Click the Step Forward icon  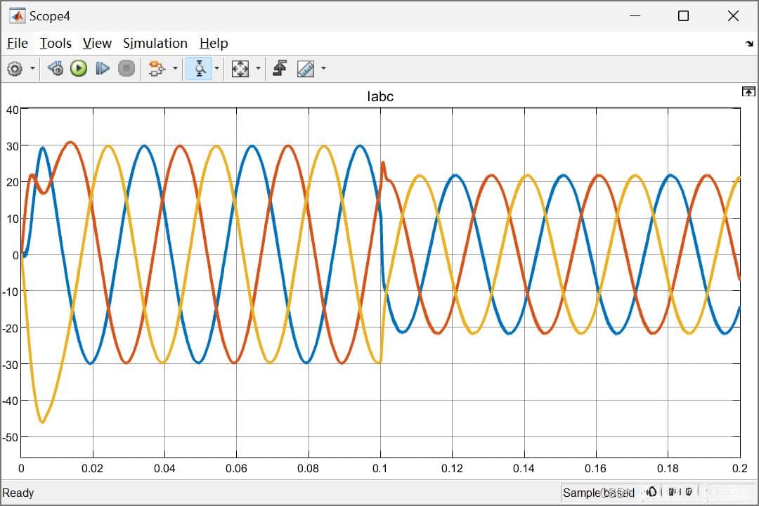click(103, 69)
